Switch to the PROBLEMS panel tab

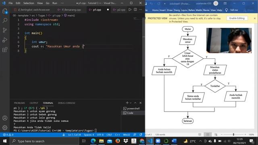pyautogui.click(x=19, y=103)
